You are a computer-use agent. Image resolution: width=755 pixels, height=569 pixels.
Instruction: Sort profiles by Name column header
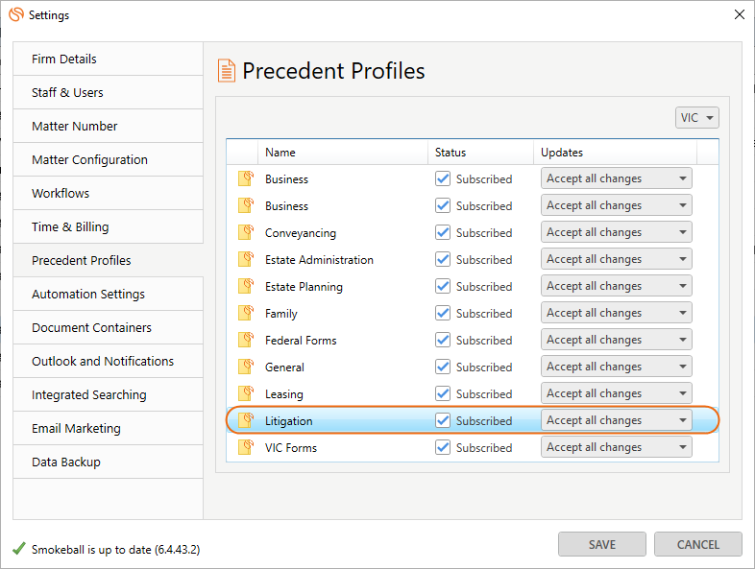[x=343, y=152]
